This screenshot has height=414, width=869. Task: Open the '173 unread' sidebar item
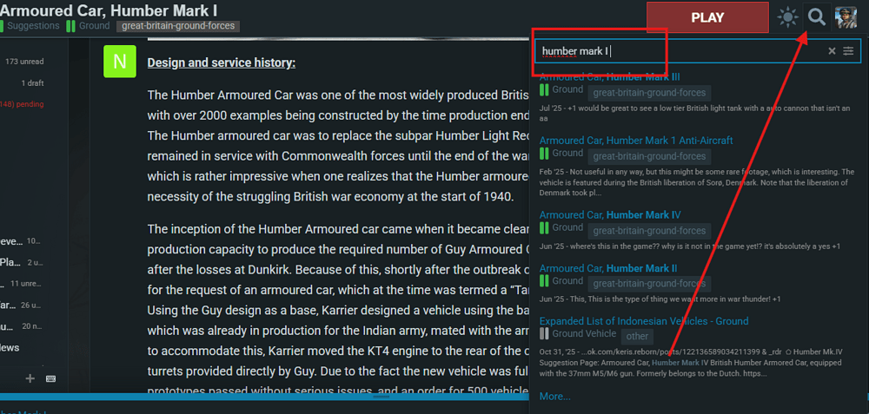point(24,62)
